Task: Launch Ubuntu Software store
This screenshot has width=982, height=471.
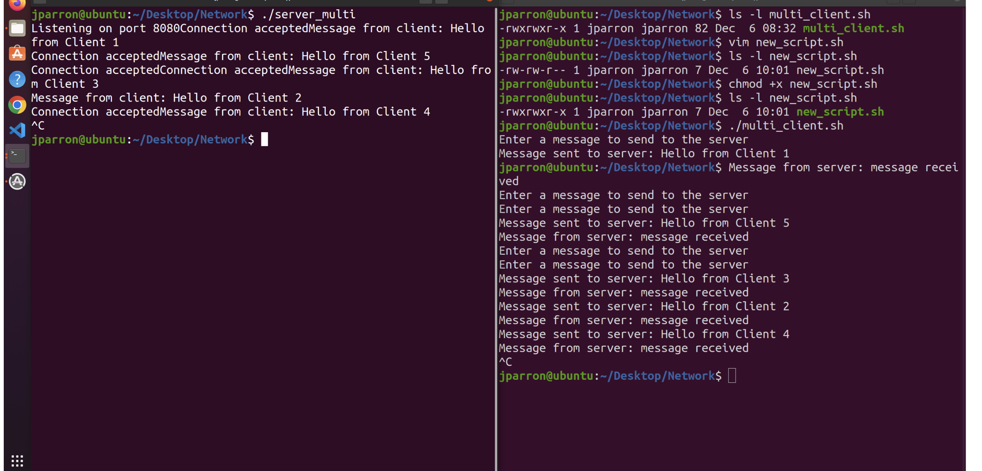Action: [x=17, y=54]
